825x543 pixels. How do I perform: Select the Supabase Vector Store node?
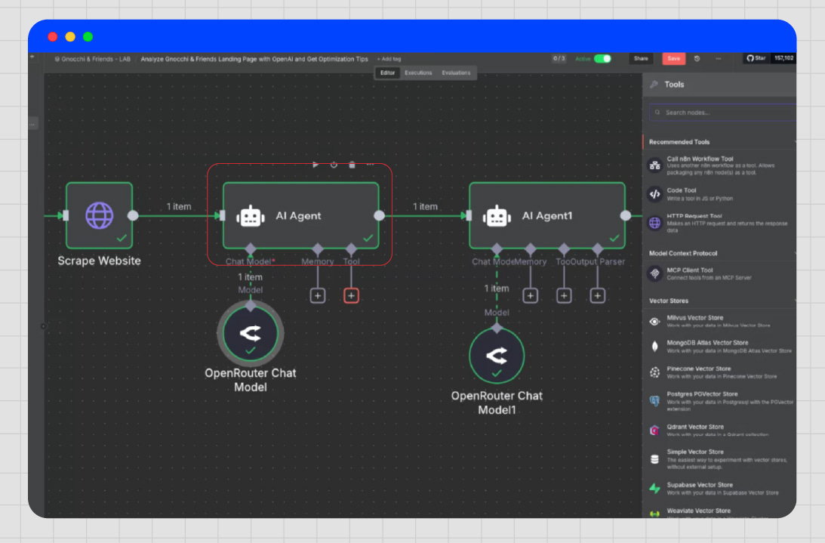pos(717,487)
